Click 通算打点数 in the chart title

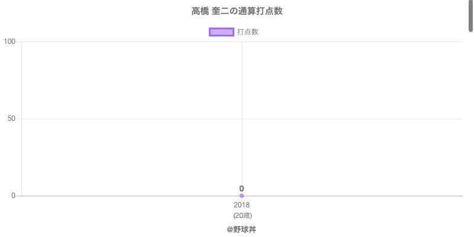click(x=257, y=11)
